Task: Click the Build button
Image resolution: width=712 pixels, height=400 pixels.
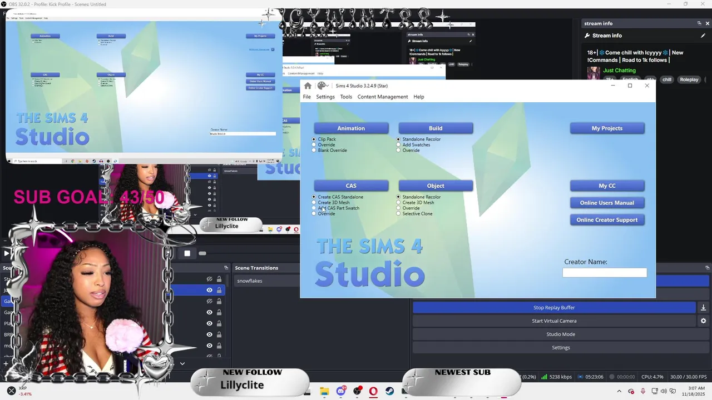Action: (436, 128)
